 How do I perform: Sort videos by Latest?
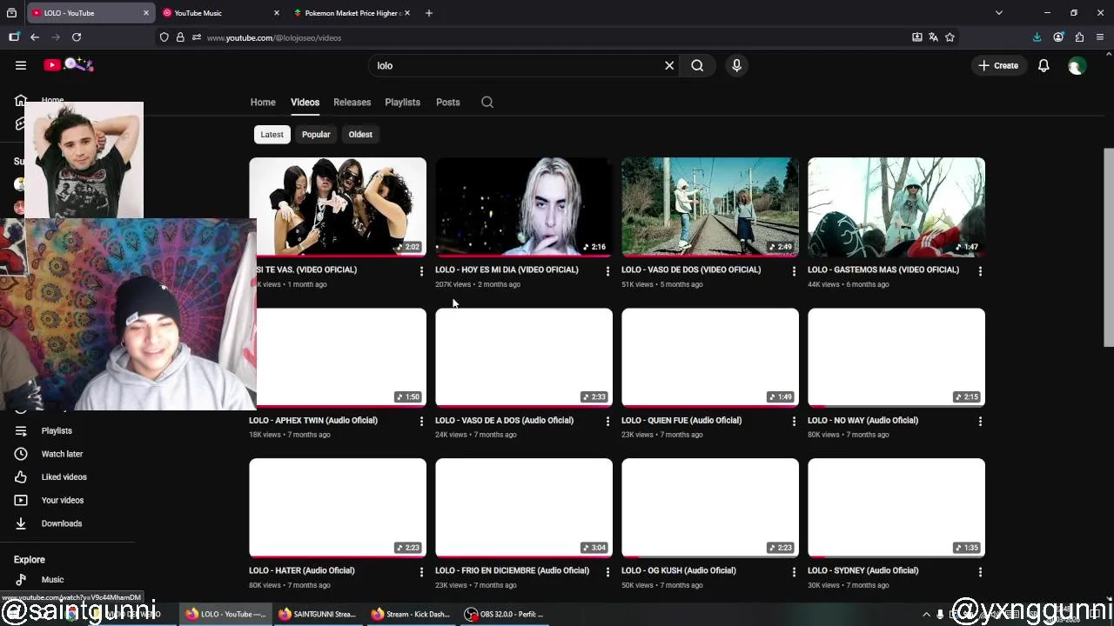(x=272, y=135)
